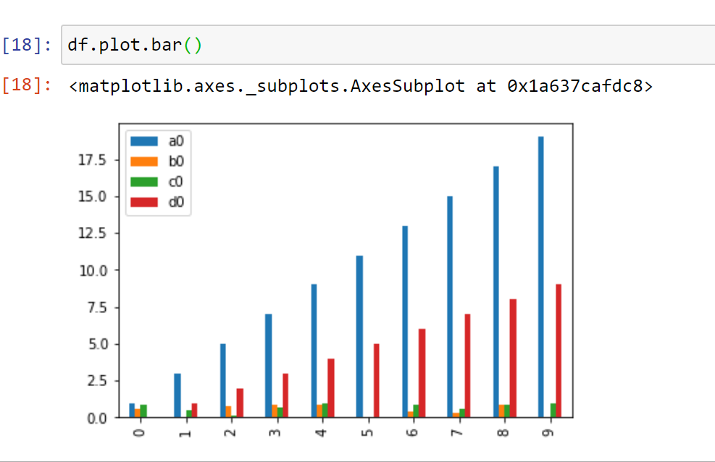Click the red d0 bar at index 3
The height and width of the screenshot is (462, 715).
click(285, 395)
